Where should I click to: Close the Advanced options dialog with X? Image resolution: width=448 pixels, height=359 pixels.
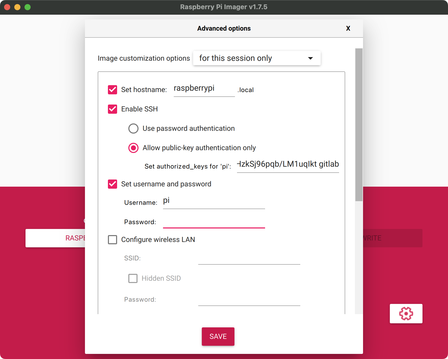point(348,28)
